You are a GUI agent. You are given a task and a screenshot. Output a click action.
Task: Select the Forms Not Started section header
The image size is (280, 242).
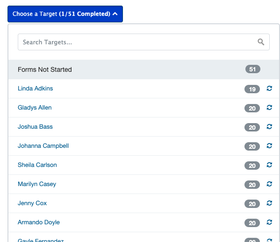(x=144, y=69)
